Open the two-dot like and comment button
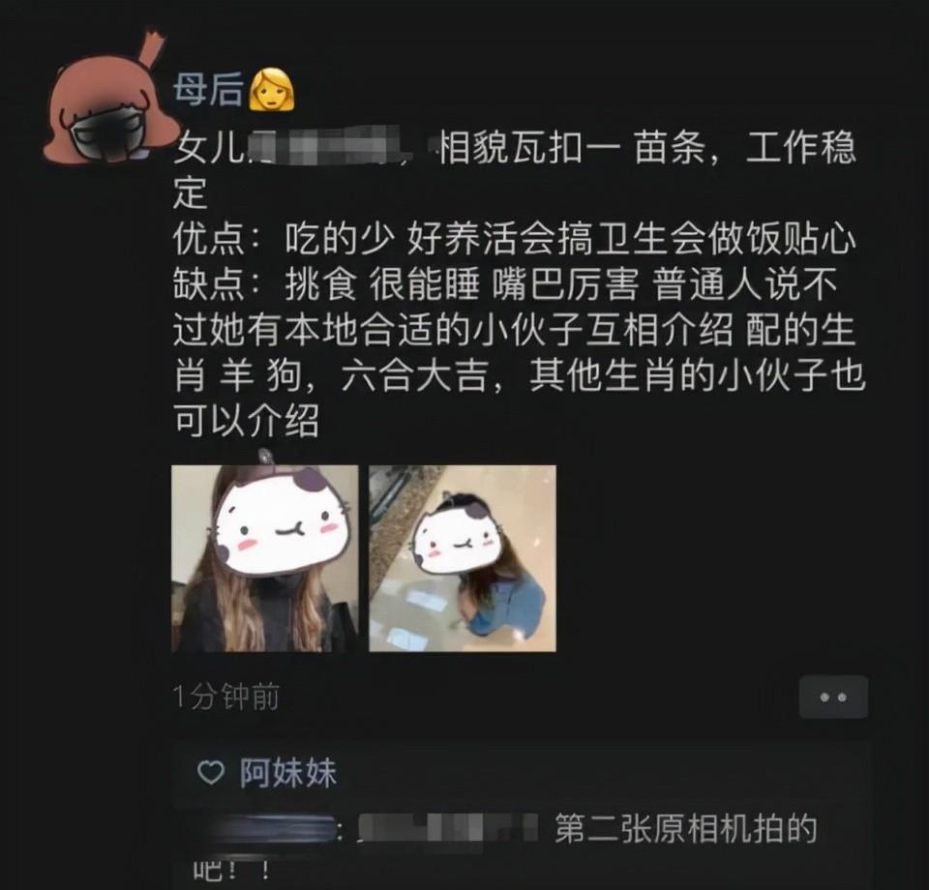929x890 pixels. 833,697
